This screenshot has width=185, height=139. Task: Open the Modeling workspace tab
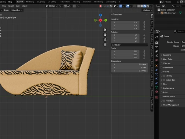pos(30,2)
